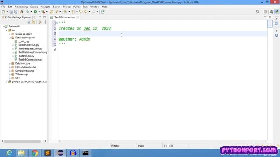Select TestDBConnection.py in tree
This screenshot has width=280, height=157.
pyautogui.click(x=30, y=60)
